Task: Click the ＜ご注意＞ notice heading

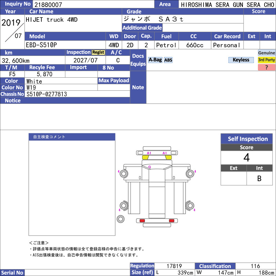Action: coord(39,243)
